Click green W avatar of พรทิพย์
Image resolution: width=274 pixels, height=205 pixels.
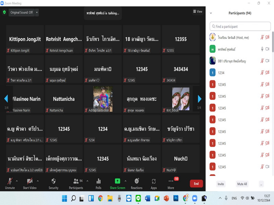coord(212,49)
